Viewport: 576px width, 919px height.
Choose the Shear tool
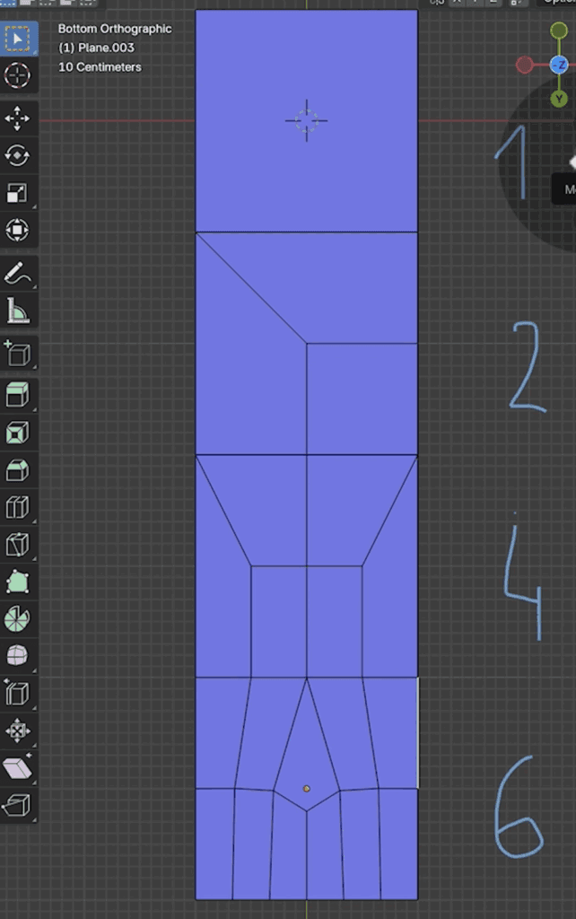point(18,768)
